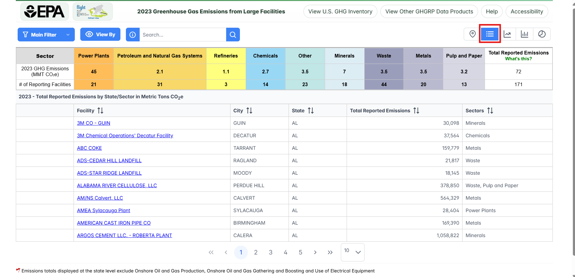Open the bar chart view

point(525,34)
